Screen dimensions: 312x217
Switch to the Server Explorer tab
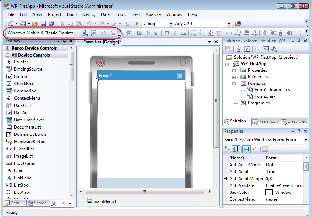coord(38,203)
